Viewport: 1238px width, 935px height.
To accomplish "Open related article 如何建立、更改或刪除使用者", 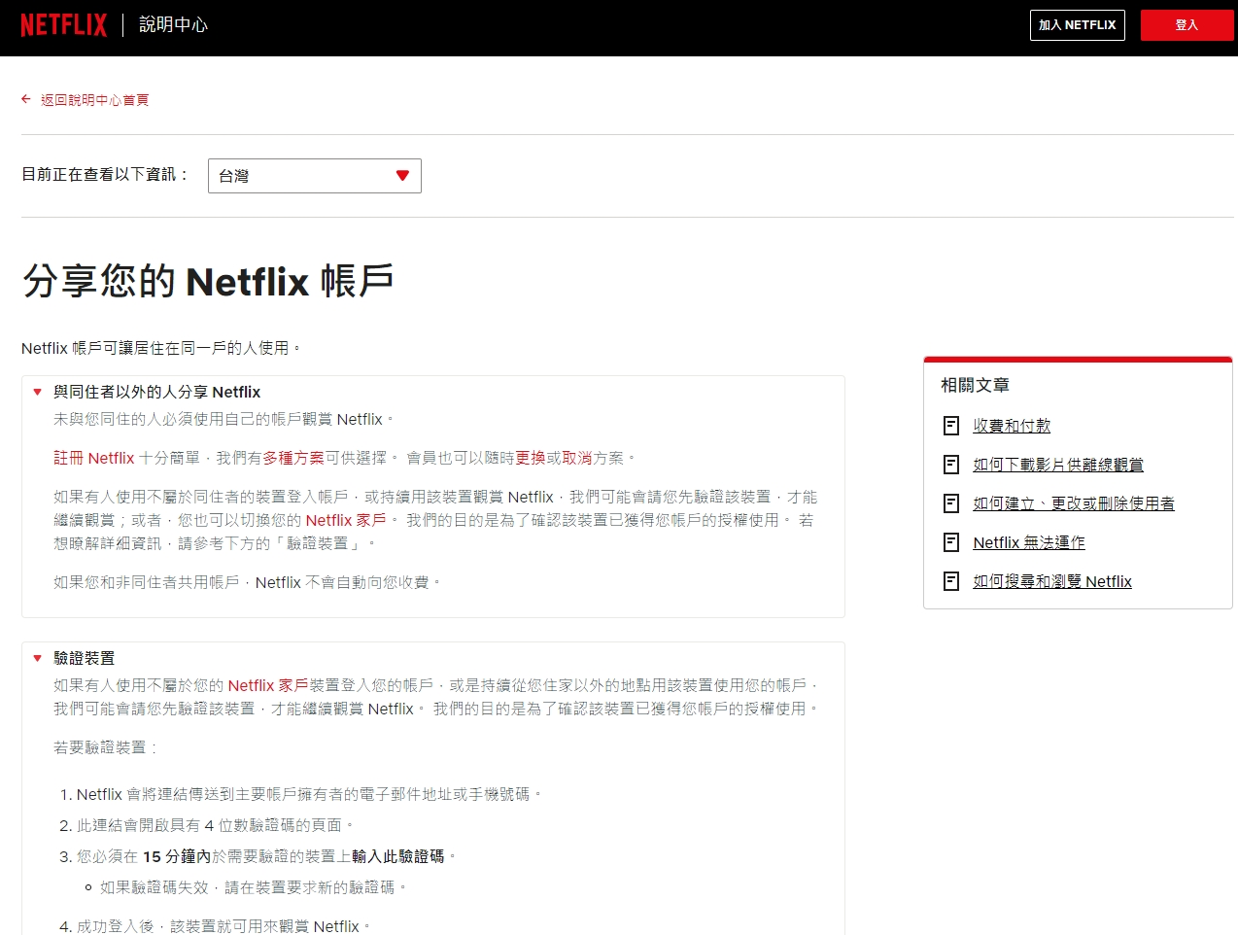I will (1074, 503).
